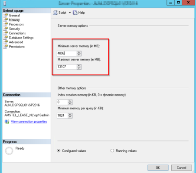
Task: Open the Processors page icon
Action: [x=6, y=24]
